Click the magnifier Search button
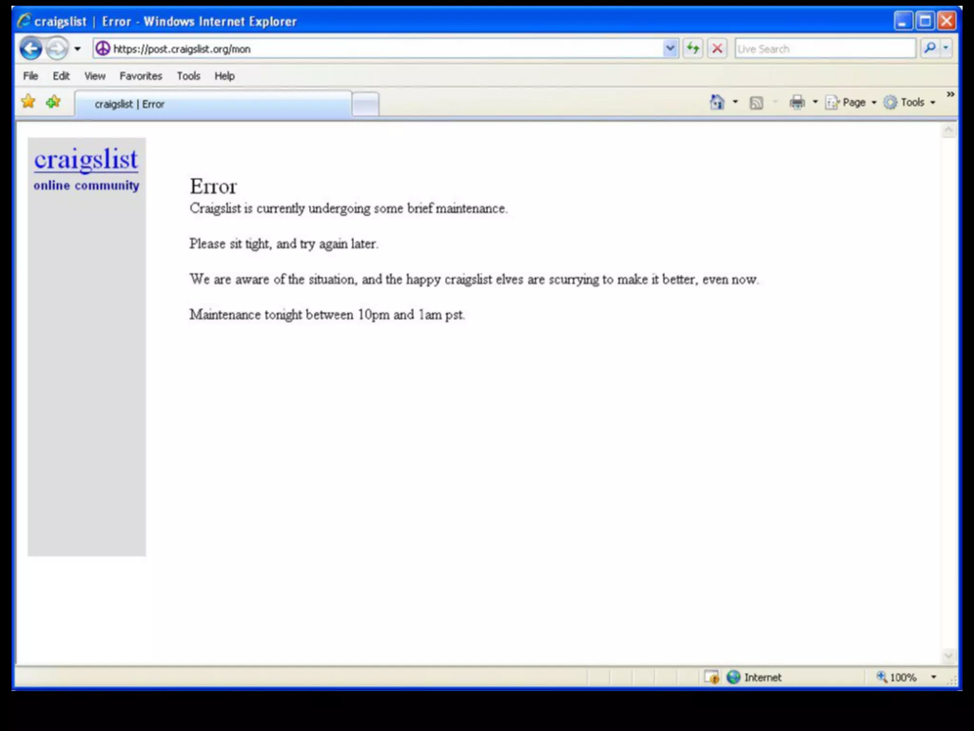Viewport: 974px width, 731px height. [930, 48]
